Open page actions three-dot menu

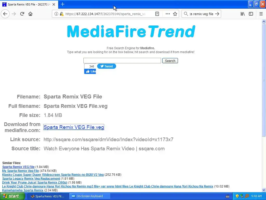click(168, 14)
